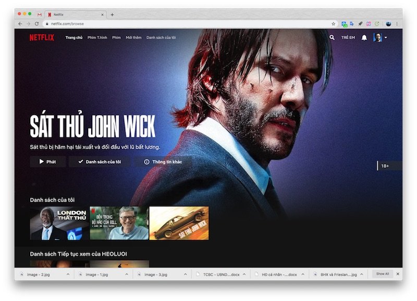The width and height of the screenshot is (417, 301).
Task: Open downloaded file image - 3.jpg
Action: click(x=155, y=274)
